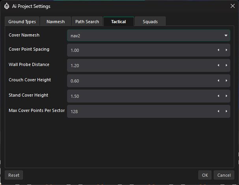239x185 pixels.
Task: Increase Wall Probe Distance value
Action: coord(226,65)
